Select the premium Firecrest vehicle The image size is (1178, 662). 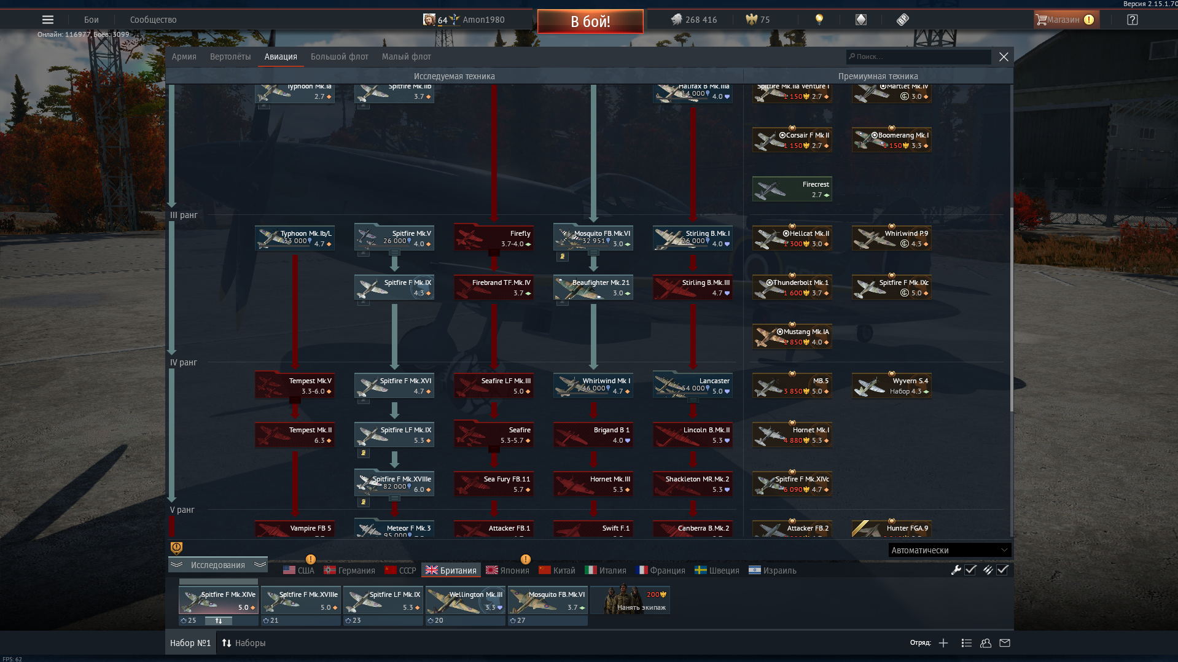click(x=792, y=189)
